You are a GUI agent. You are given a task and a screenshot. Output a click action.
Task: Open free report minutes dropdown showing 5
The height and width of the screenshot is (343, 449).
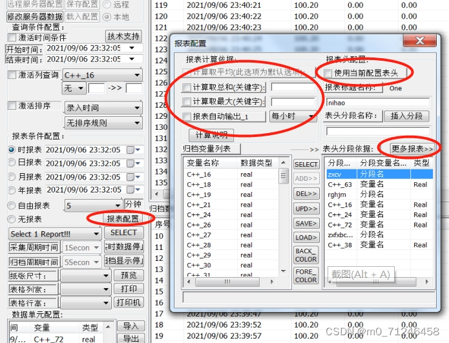pyautogui.click(x=93, y=205)
